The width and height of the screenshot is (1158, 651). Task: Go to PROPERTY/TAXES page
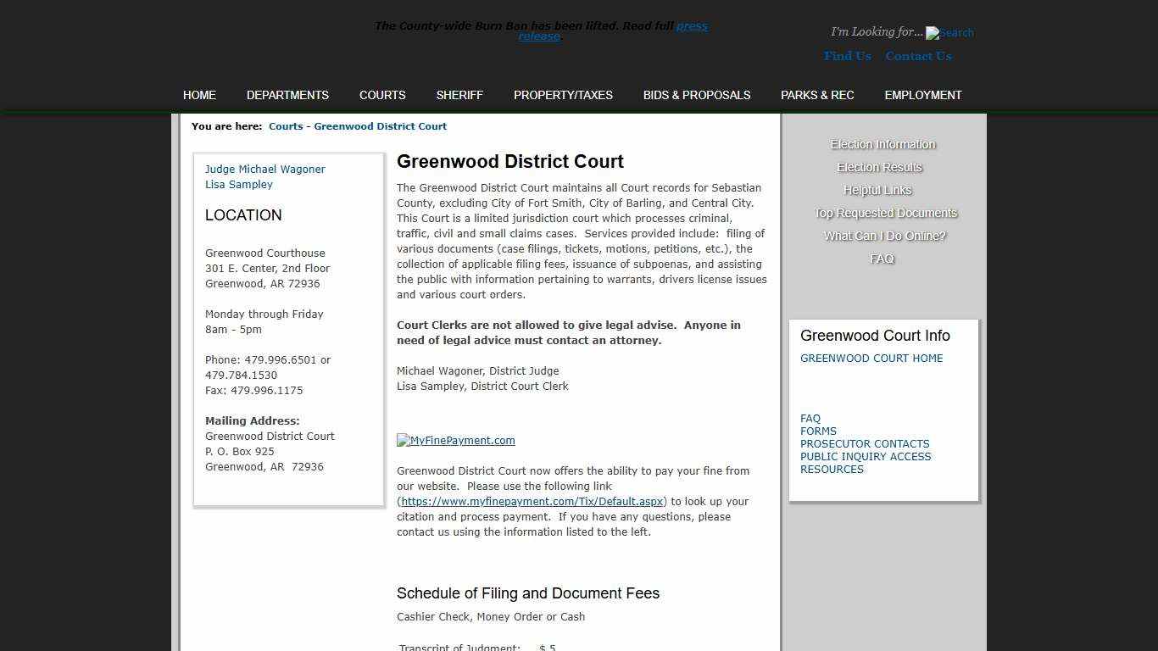563,95
